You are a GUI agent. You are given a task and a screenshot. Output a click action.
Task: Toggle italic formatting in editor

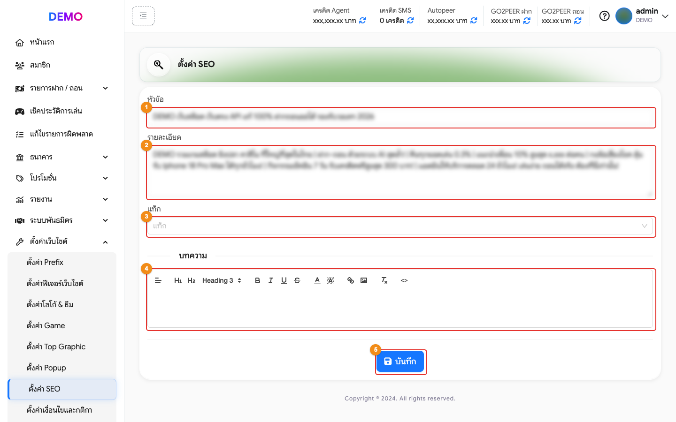coord(270,280)
